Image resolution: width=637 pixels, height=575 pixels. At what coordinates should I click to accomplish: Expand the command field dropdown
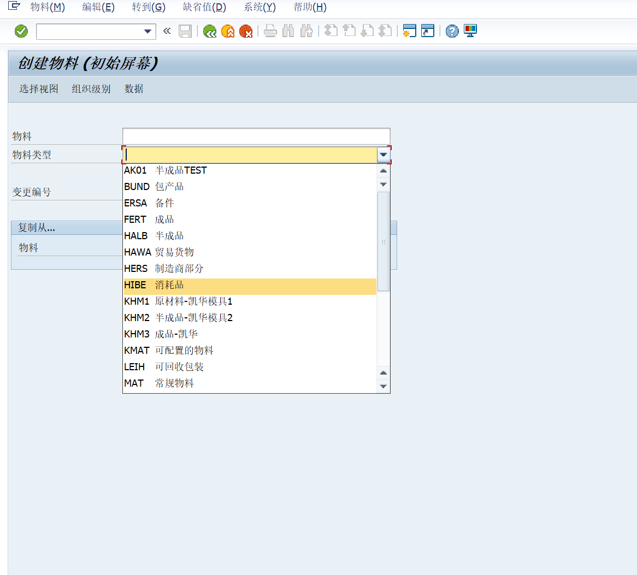148,31
